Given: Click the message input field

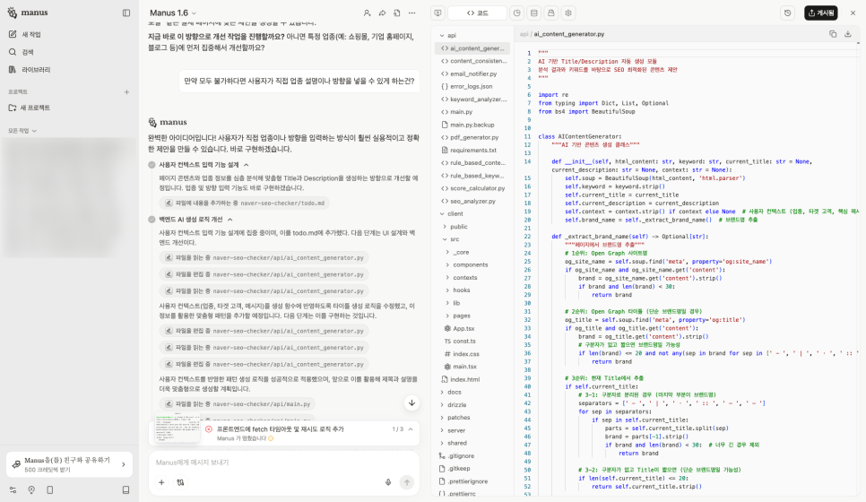Looking at the screenshot, I should [269, 462].
